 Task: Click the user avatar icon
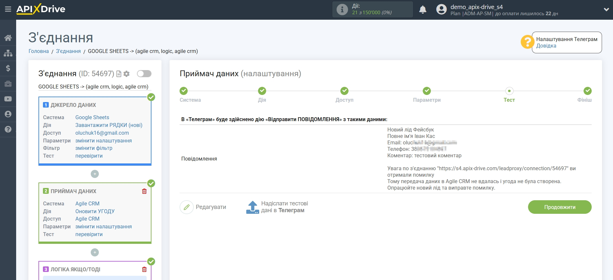[441, 9]
